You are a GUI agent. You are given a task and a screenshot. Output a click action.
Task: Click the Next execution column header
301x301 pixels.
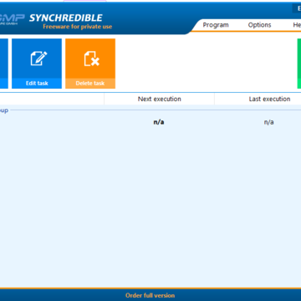(x=160, y=99)
